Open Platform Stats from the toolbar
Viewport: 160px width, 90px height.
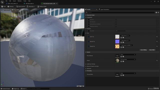click(x=42, y=6)
